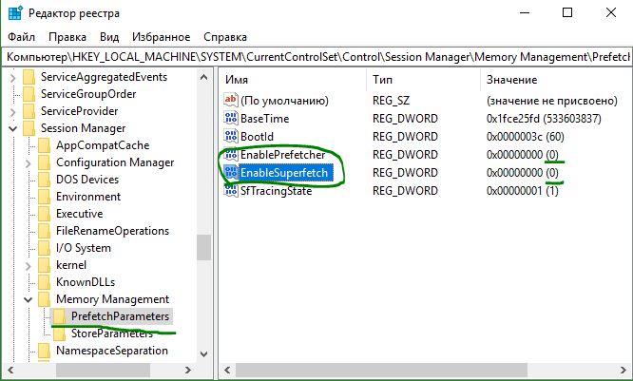Click the default string value icon
The width and height of the screenshot is (633, 381).
click(x=230, y=100)
